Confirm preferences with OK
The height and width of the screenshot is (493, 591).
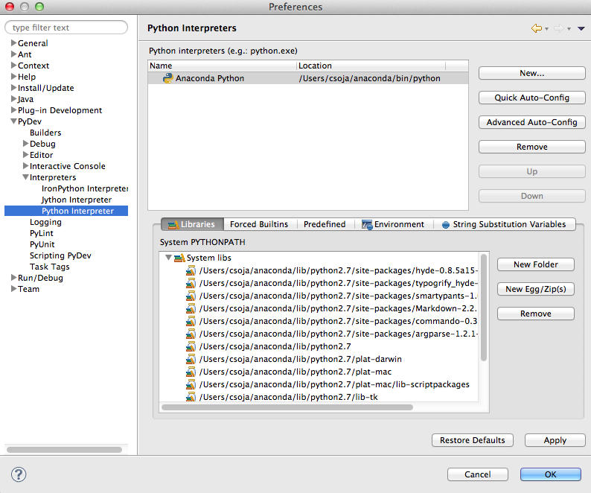coord(550,474)
